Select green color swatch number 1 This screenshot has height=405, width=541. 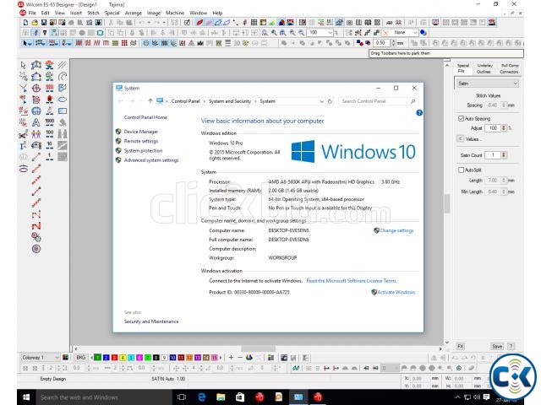coord(98,358)
